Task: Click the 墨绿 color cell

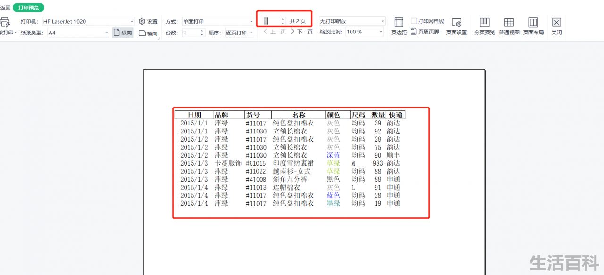Action: click(x=333, y=203)
